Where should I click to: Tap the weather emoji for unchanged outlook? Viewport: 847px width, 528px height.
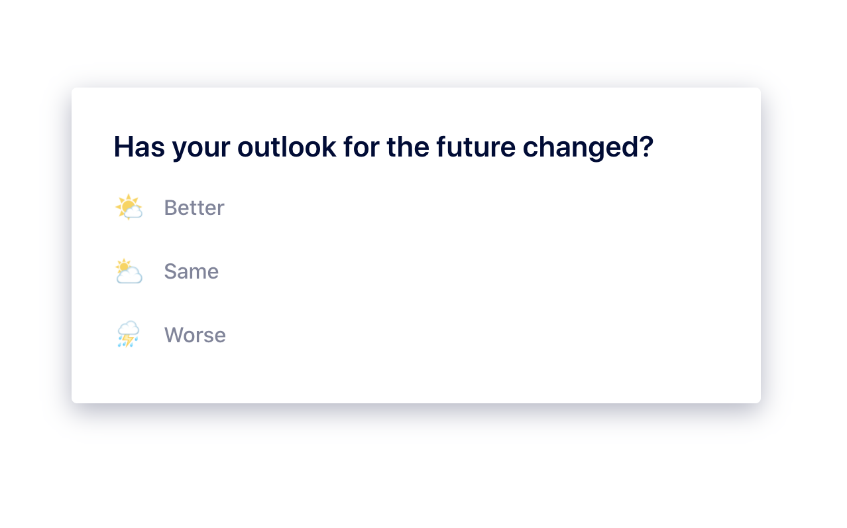coord(129,271)
